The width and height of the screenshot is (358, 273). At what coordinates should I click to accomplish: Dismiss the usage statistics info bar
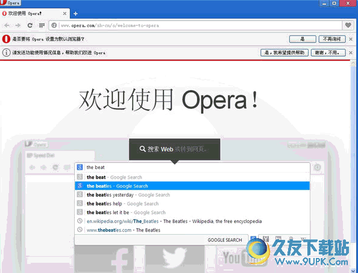[x=351, y=53]
